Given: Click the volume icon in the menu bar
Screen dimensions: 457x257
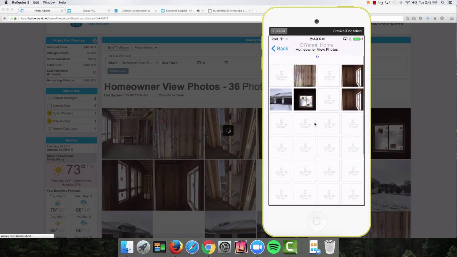Looking at the screenshot, I should point(415,2).
